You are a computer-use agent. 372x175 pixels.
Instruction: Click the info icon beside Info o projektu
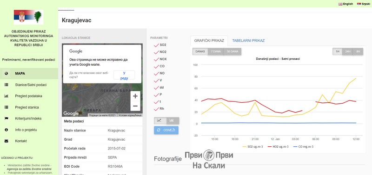[x=6, y=130]
